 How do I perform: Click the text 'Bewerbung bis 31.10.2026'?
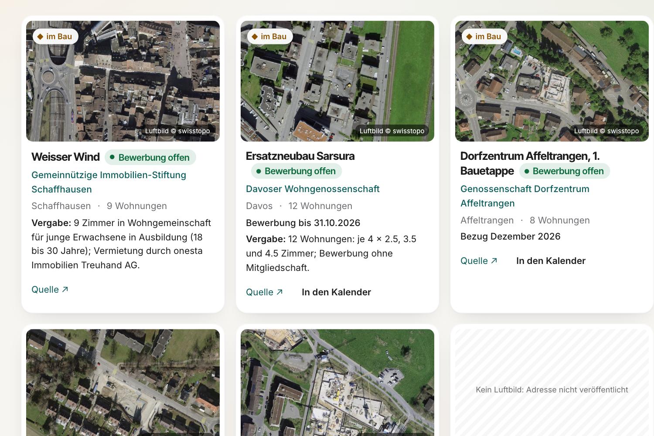[x=303, y=223]
